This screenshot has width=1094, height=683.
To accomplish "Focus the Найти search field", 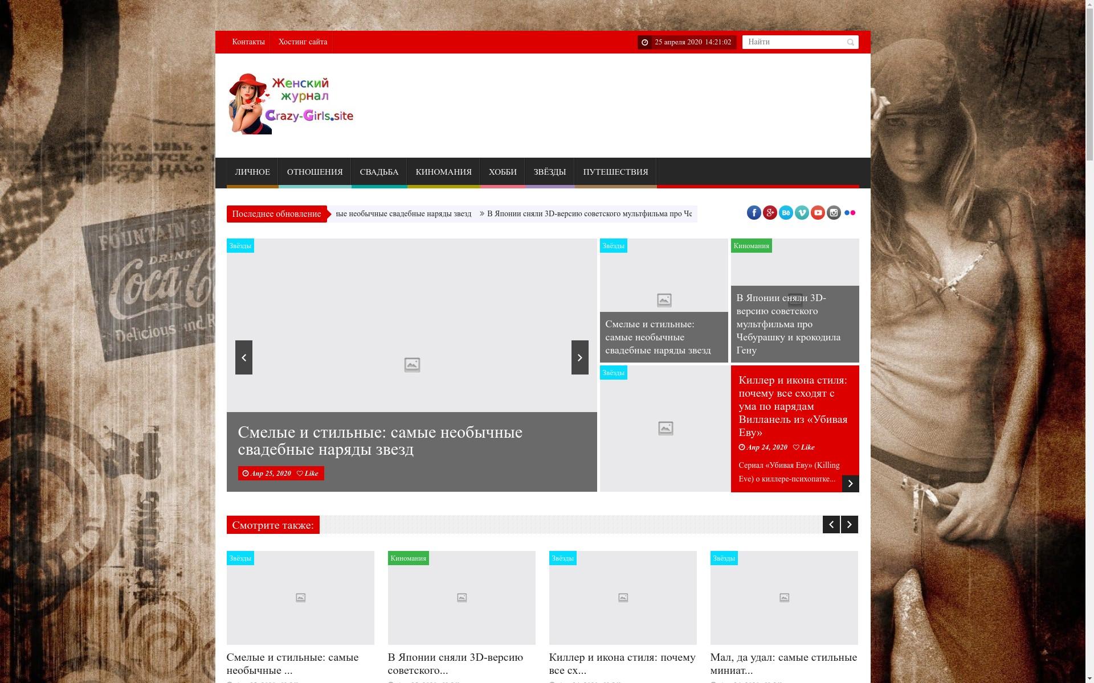I will tap(792, 42).
